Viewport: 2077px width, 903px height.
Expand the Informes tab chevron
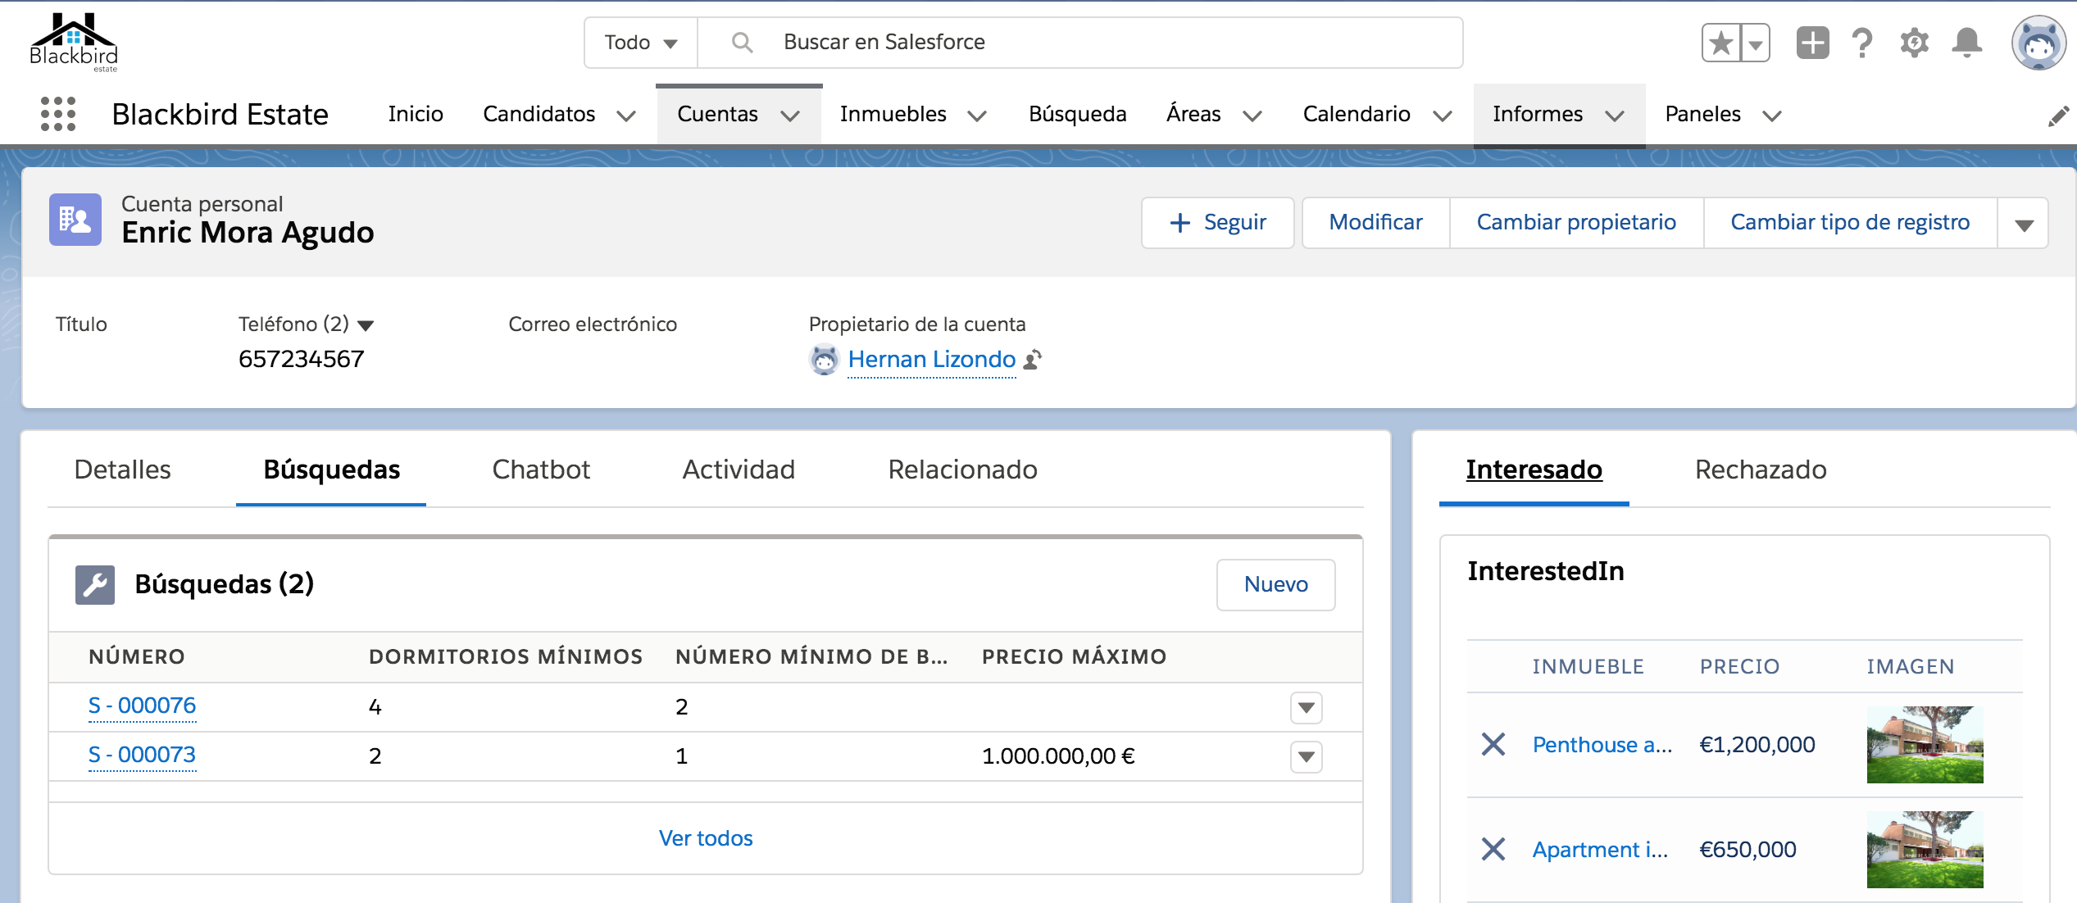pos(1615,116)
